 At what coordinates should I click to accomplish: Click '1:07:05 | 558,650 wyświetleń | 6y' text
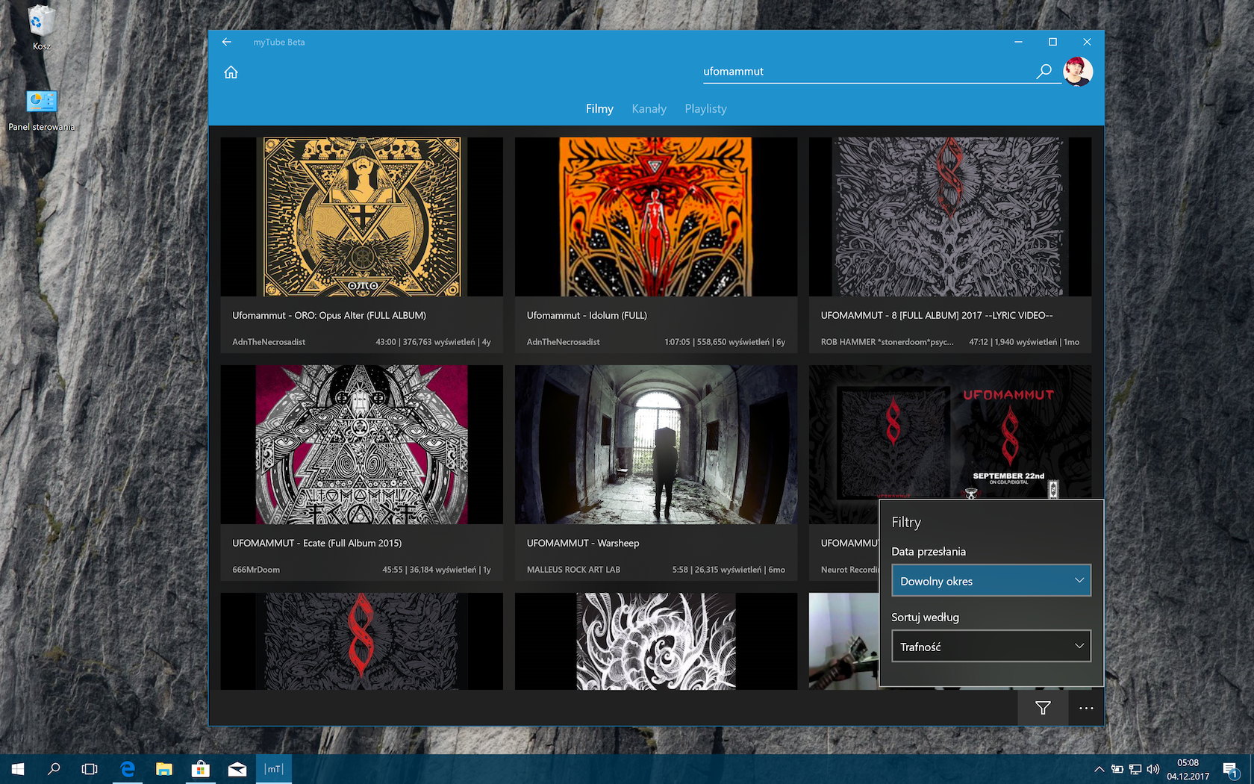click(725, 342)
